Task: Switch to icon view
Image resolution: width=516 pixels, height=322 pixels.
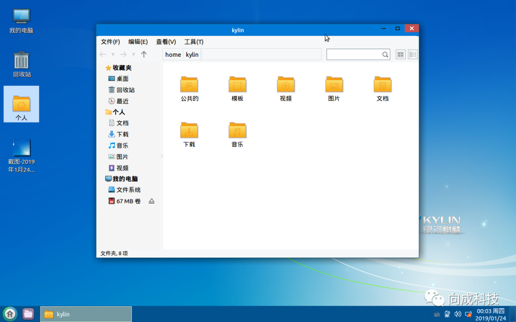Action: [400, 54]
